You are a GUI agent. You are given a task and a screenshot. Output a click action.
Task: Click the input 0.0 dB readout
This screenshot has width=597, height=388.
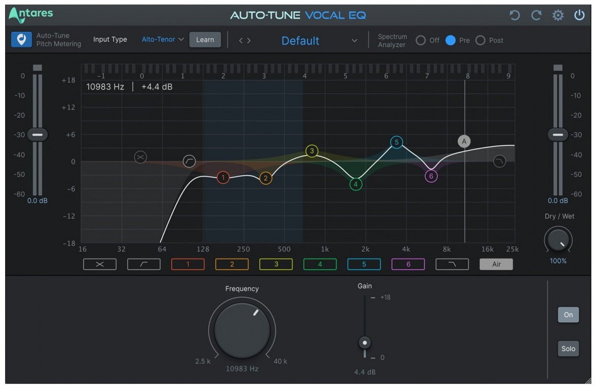tap(37, 201)
